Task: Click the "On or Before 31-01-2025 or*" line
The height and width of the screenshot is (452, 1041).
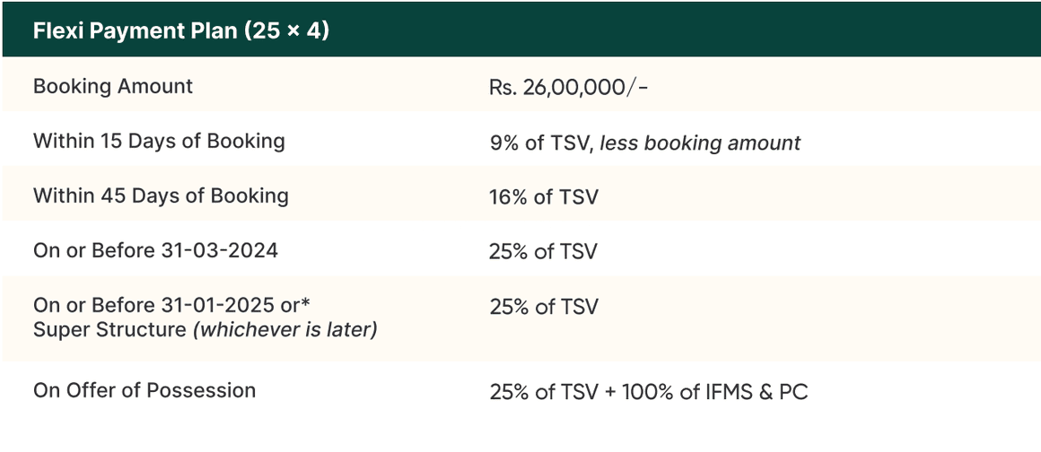Action: tap(165, 305)
